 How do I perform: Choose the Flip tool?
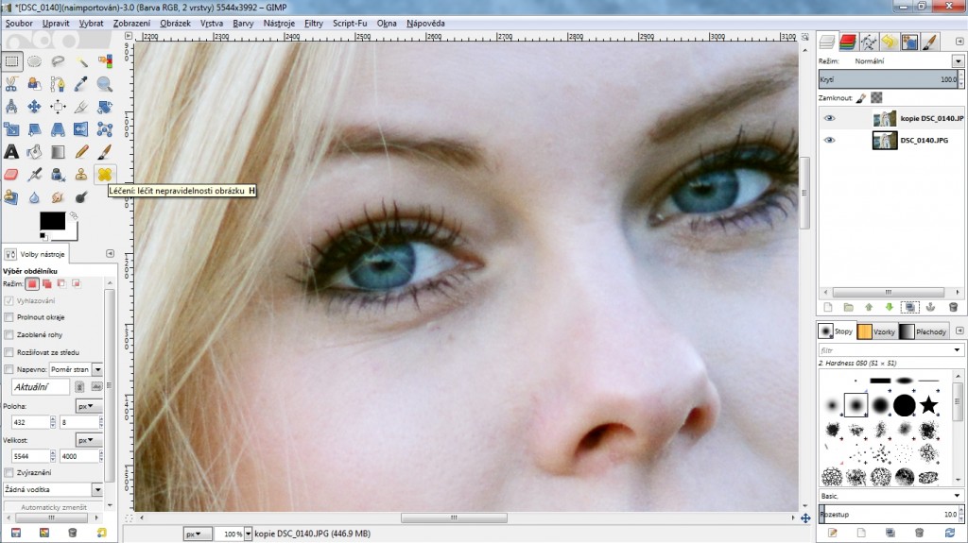(81, 129)
